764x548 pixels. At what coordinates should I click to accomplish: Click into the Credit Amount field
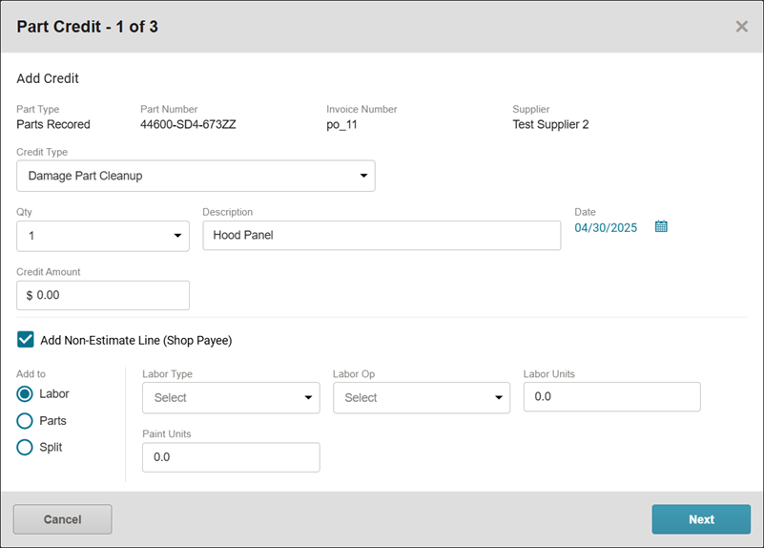pos(103,295)
